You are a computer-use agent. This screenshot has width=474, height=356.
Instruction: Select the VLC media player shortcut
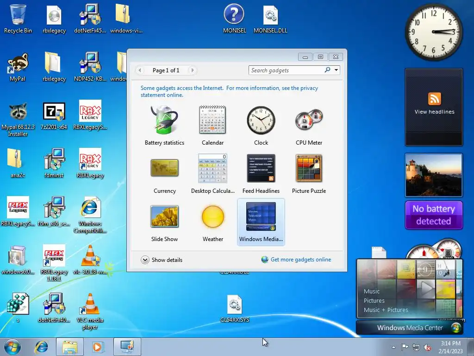90,311
